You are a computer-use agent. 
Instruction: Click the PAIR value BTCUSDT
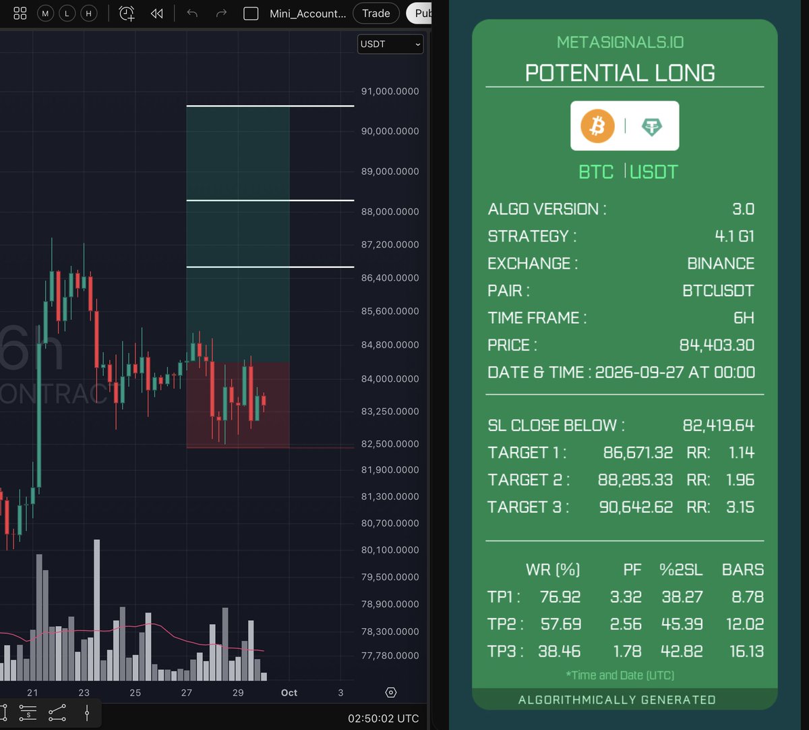[x=718, y=291]
